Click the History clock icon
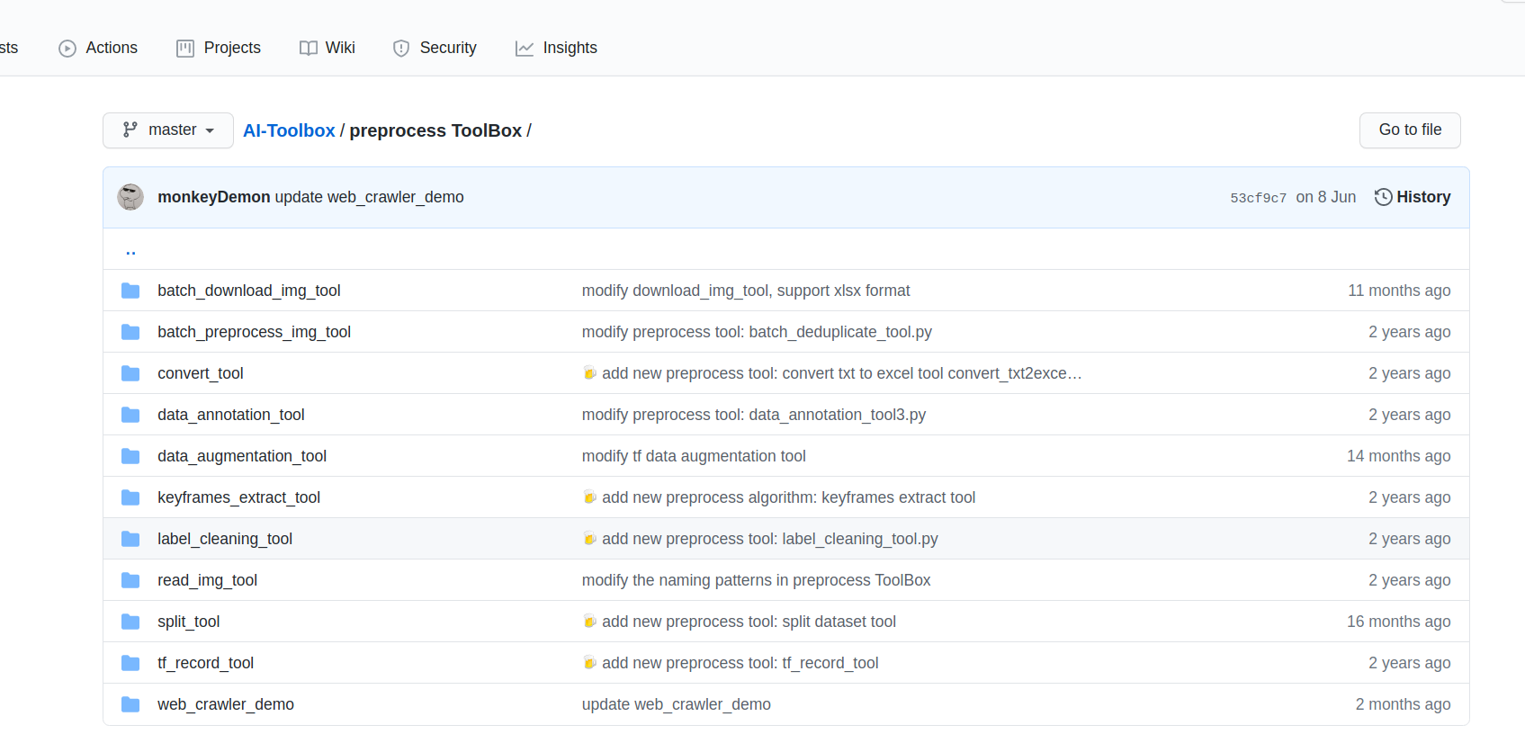 [x=1384, y=197]
